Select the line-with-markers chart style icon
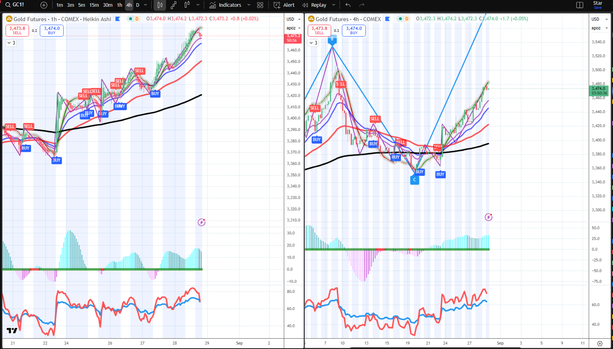The height and width of the screenshot is (349, 613). coord(174,5)
